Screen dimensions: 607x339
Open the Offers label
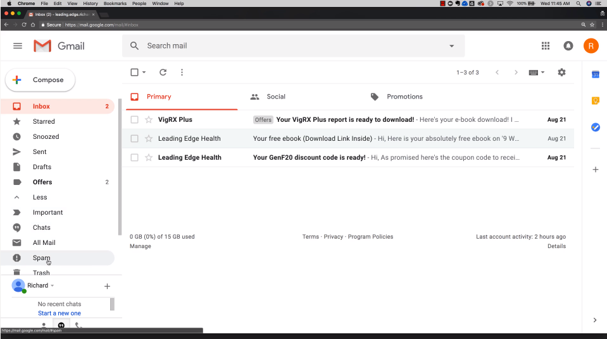(58, 182)
